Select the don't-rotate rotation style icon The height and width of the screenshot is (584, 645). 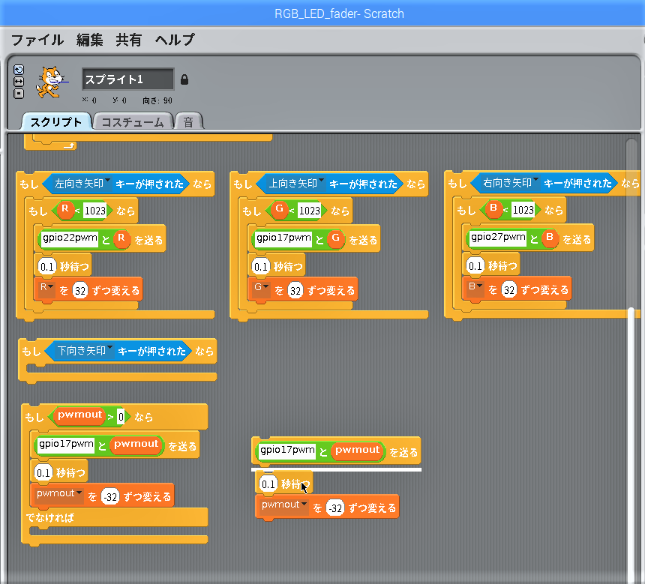click(x=19, y=94)
